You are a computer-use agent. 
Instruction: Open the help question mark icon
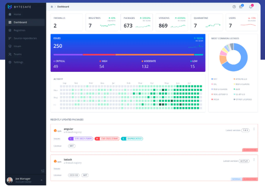tap(234, 7)
